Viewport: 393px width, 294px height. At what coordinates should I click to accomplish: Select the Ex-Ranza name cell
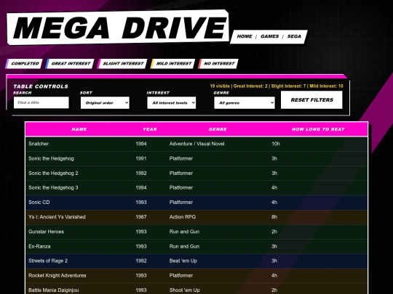pyautogui.click(x=39, y=246)
